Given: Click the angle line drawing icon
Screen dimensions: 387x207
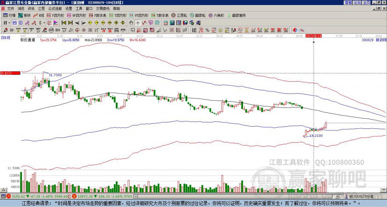Looking at the screenshot, I should tap(159, 30).
